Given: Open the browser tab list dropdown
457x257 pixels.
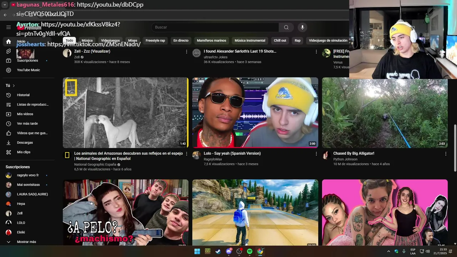Looking at the screenshot, I should [x=5, y=5].
